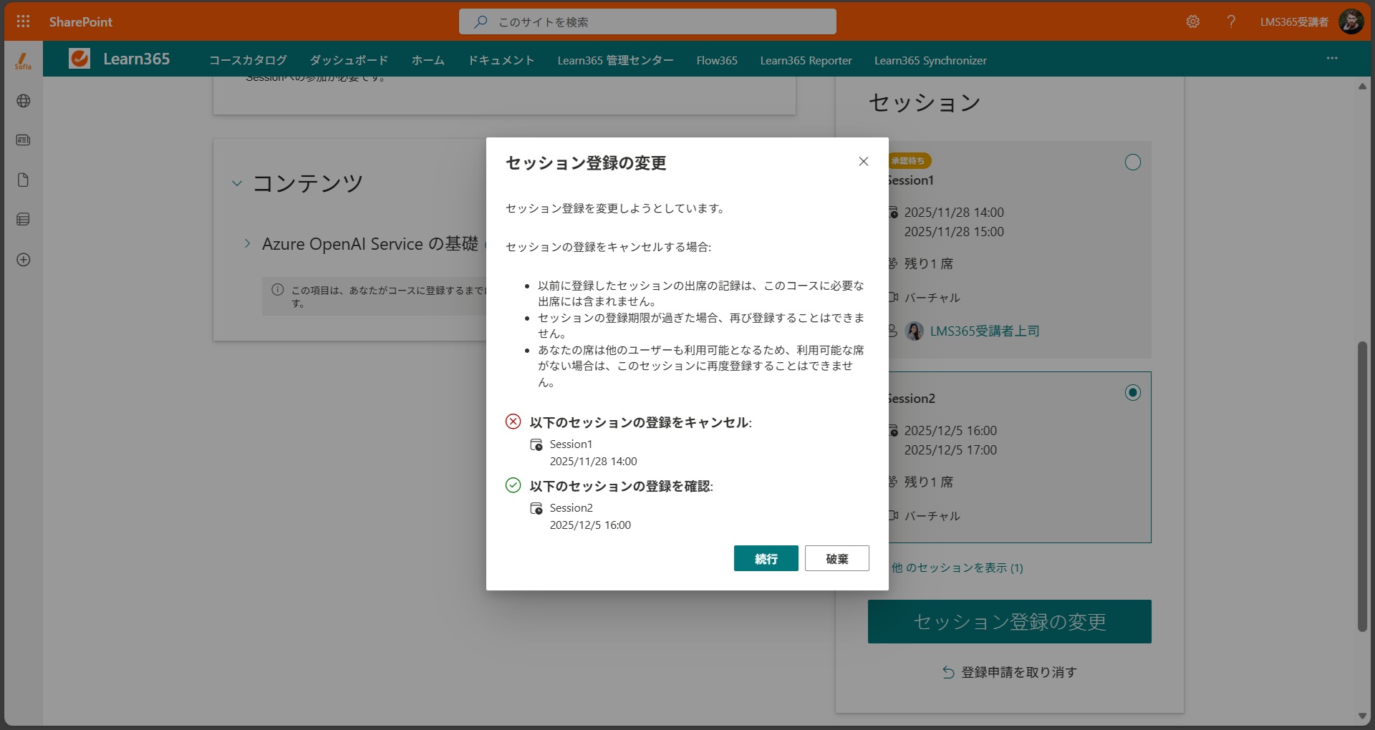This screenshot has width=1375, height=730.
Task: Open ドキュメント navigation item
Action: 501,60
